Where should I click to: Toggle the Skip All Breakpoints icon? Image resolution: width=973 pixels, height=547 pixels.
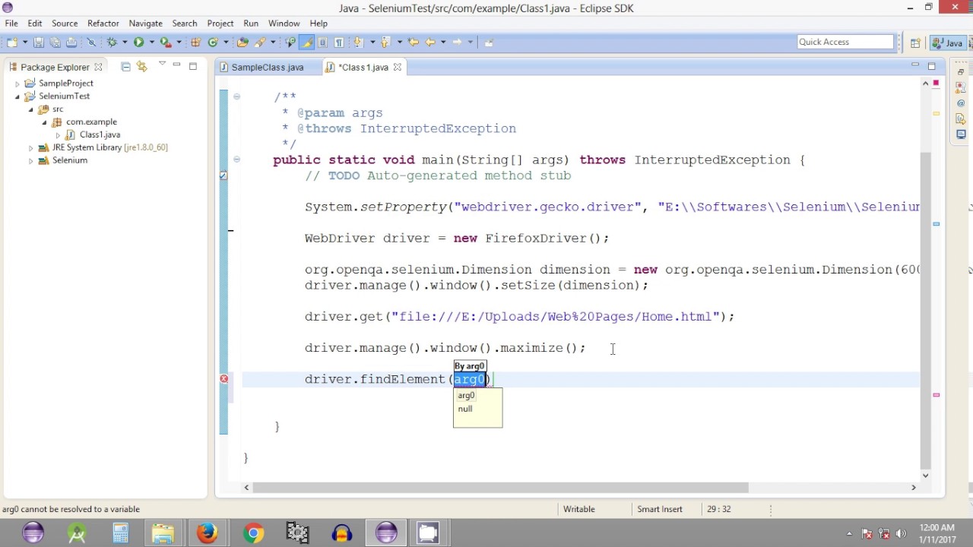click(x=91, y=43)
